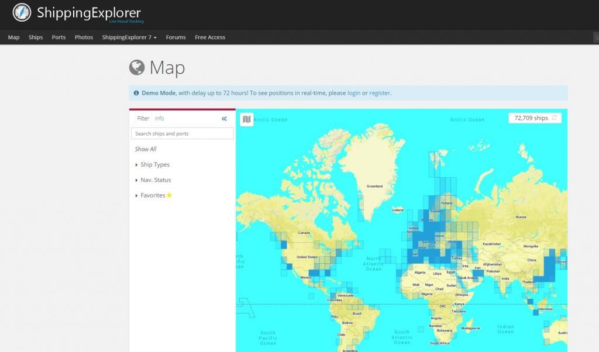Image resolution: width=599 pixels, height=352 pixels.
Task: Open the Free Access menu item
Action: pos(210,37)
